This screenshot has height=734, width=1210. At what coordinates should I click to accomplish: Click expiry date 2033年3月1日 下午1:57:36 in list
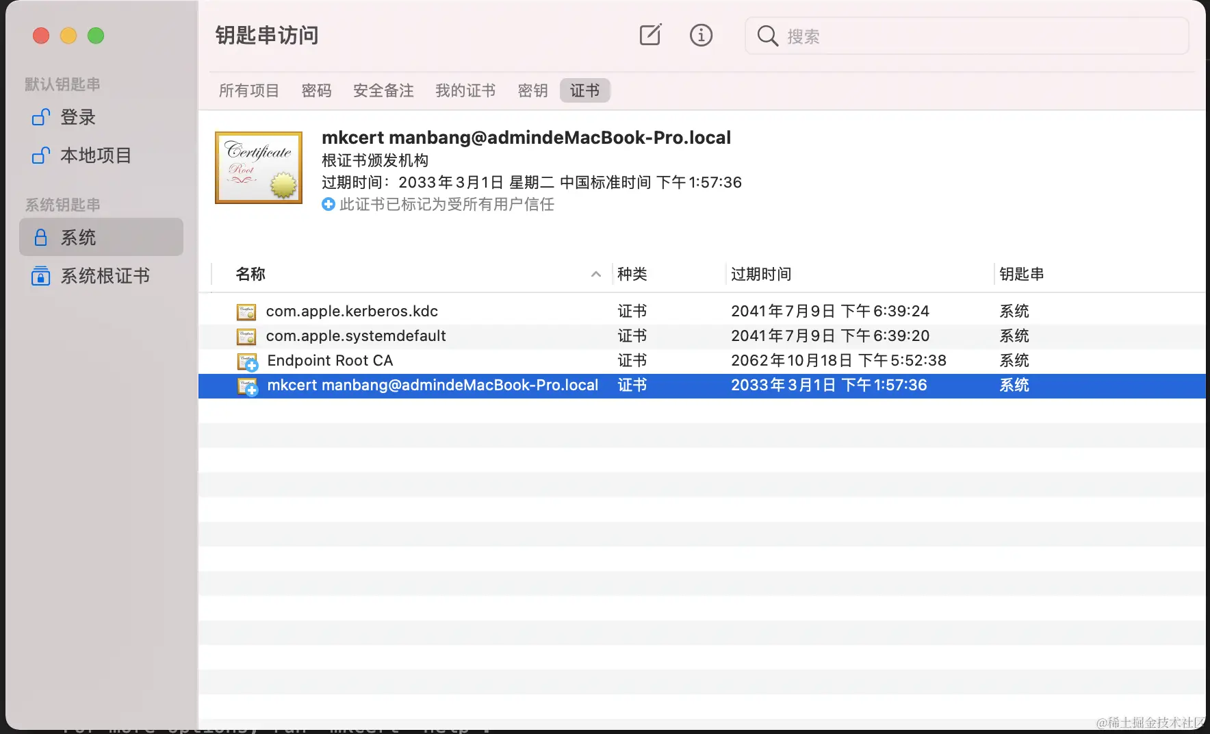(829, 385)
